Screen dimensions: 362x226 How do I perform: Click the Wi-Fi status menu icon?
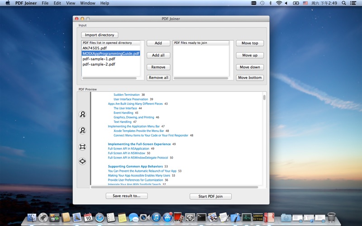click(279, 3)
